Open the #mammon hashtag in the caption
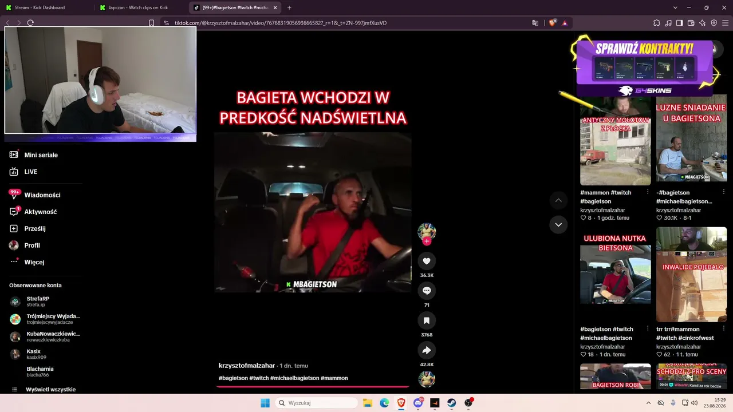Viewport: 733px width, 412px height. coord(334,378)
